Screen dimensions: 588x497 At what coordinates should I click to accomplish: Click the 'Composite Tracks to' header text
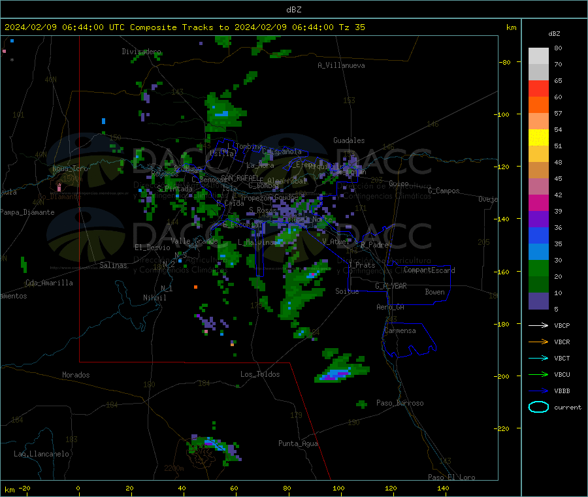179,27
